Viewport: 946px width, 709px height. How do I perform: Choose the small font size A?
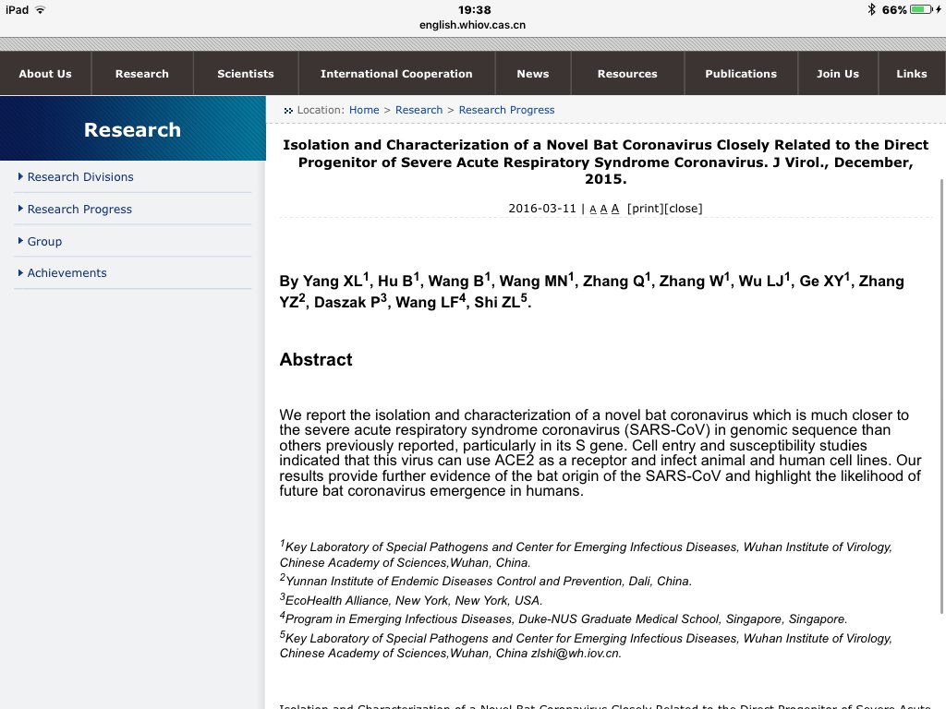(x=592, y=210)
